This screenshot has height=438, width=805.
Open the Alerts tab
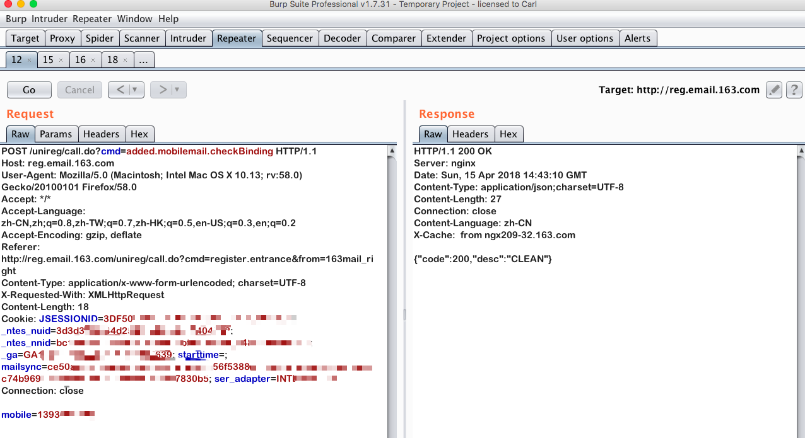coord(637,38)
